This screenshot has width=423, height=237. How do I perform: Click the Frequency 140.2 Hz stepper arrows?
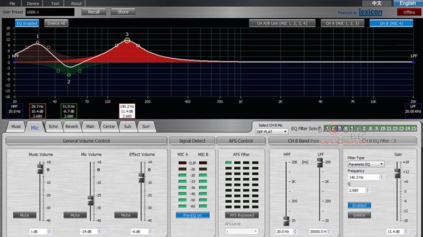click(x=381, y=177)
